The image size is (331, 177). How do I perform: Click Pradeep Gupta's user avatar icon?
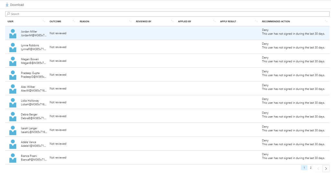coord(13,75)
